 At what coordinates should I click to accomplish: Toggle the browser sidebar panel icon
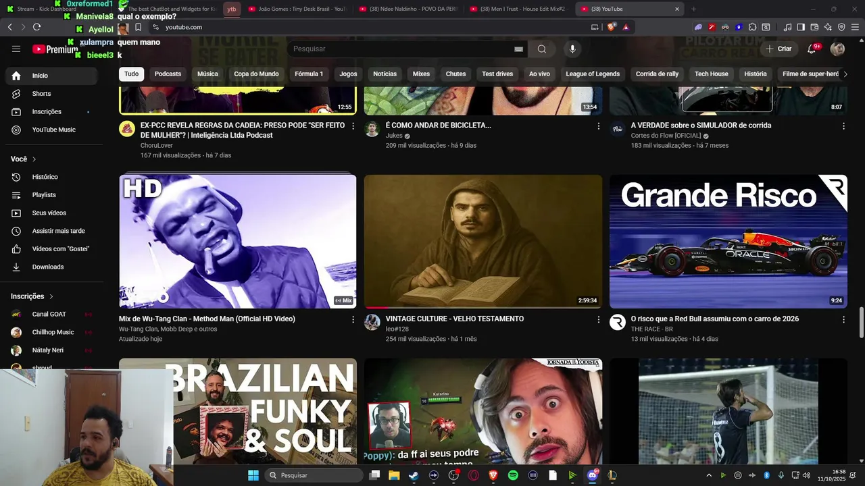tap(801, 27)
